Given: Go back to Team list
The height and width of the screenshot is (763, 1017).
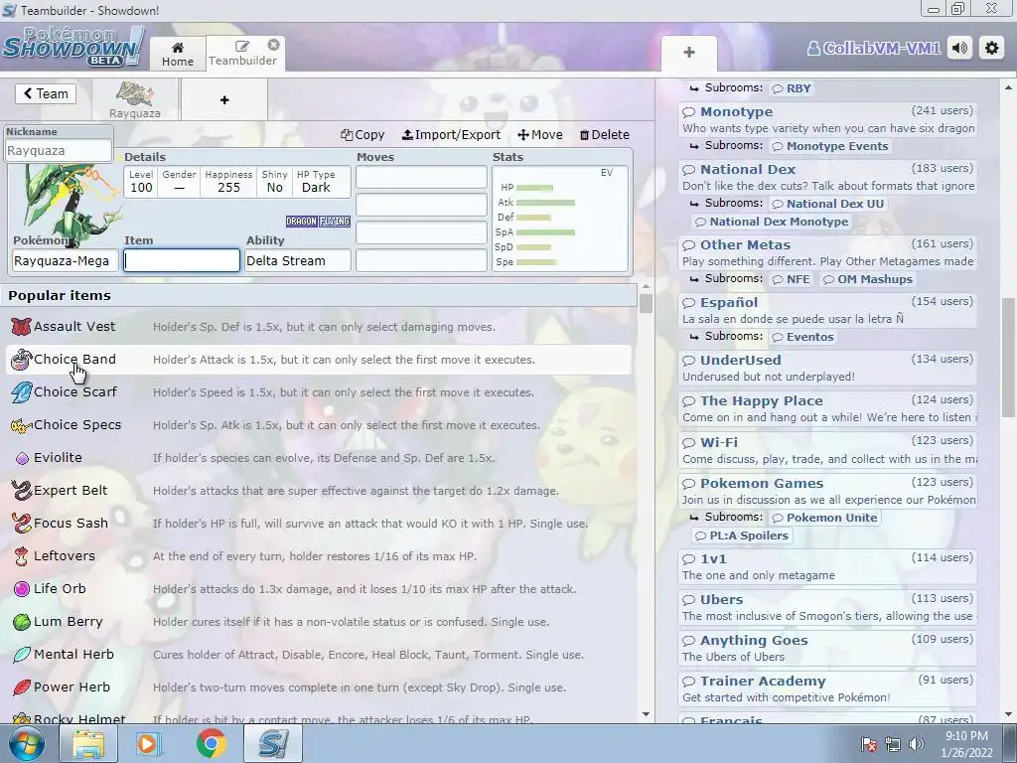Looking at the screenshot, I should [46, 93].
